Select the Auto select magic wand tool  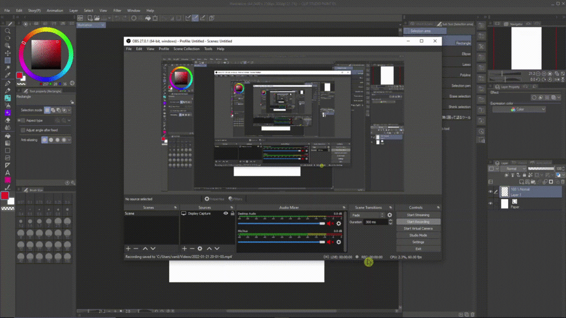pyautogui.click(x=8, y=68)
